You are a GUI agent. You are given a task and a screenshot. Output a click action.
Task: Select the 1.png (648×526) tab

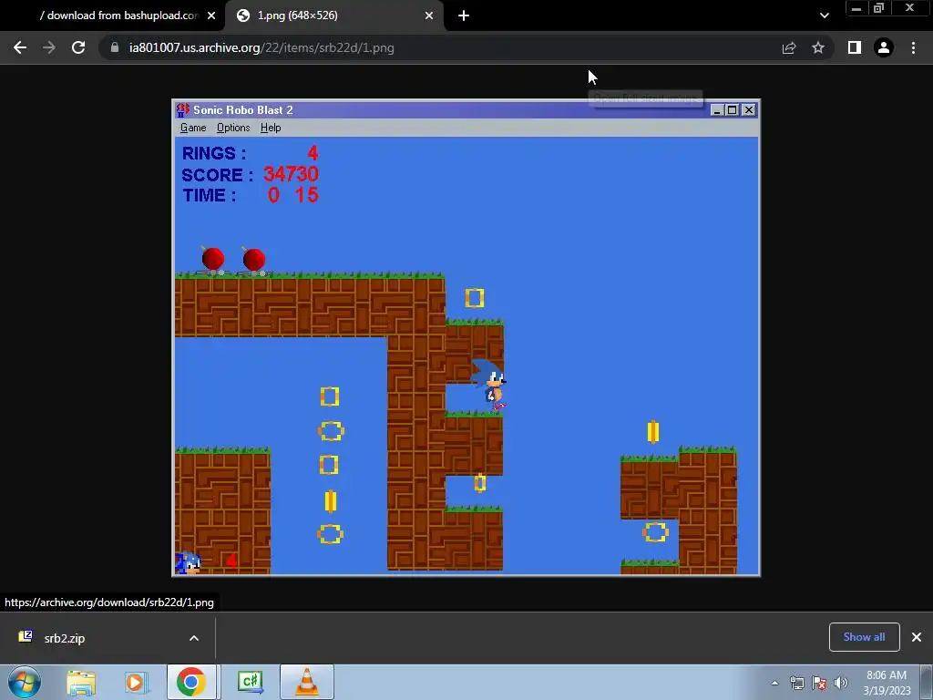tap(333, 15)
